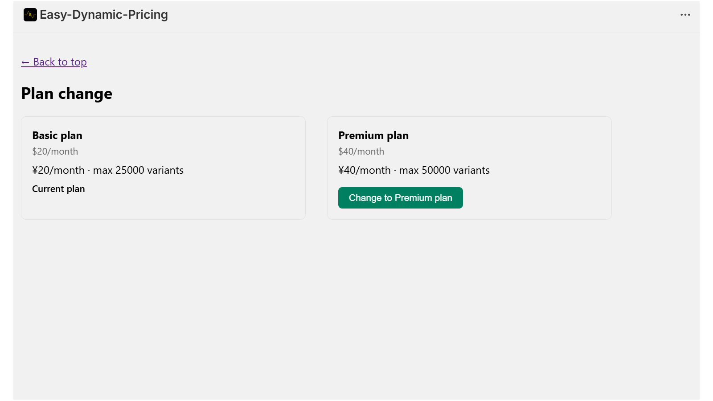Image resolution: width=713 pixels, height=401 pixels.
Task: Click the Premium plan heading text
Action: pyautogui.click(x=373, y=135)
